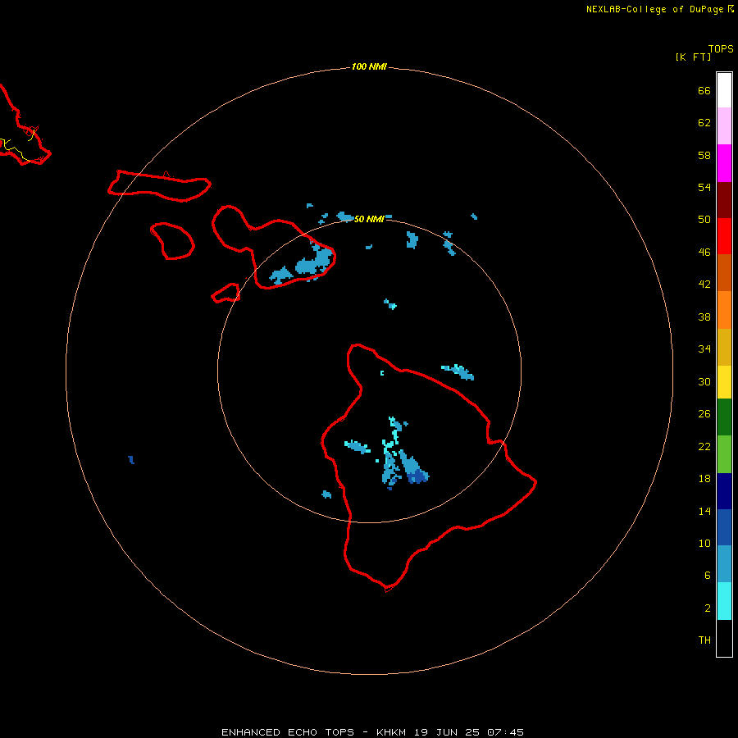Click the navy 22 kft legend swatch

coord(724,491)
